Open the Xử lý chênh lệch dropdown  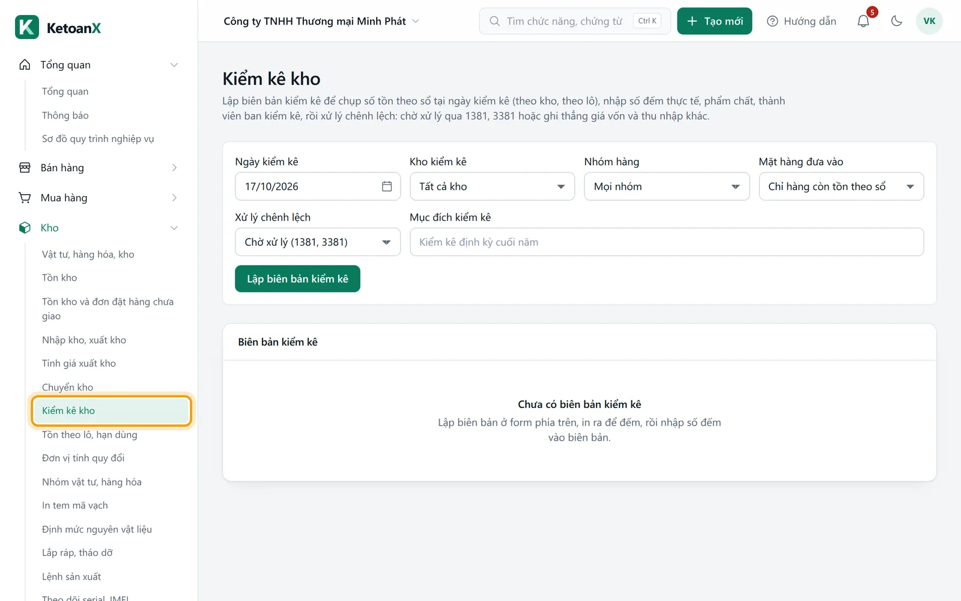[x=318, y=242]
